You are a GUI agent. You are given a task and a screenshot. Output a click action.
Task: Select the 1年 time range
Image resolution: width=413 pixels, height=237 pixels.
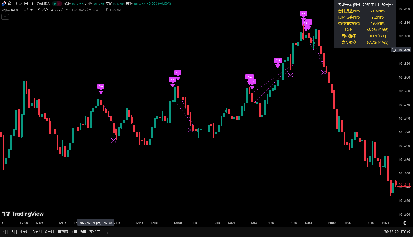tap(74, 232)
